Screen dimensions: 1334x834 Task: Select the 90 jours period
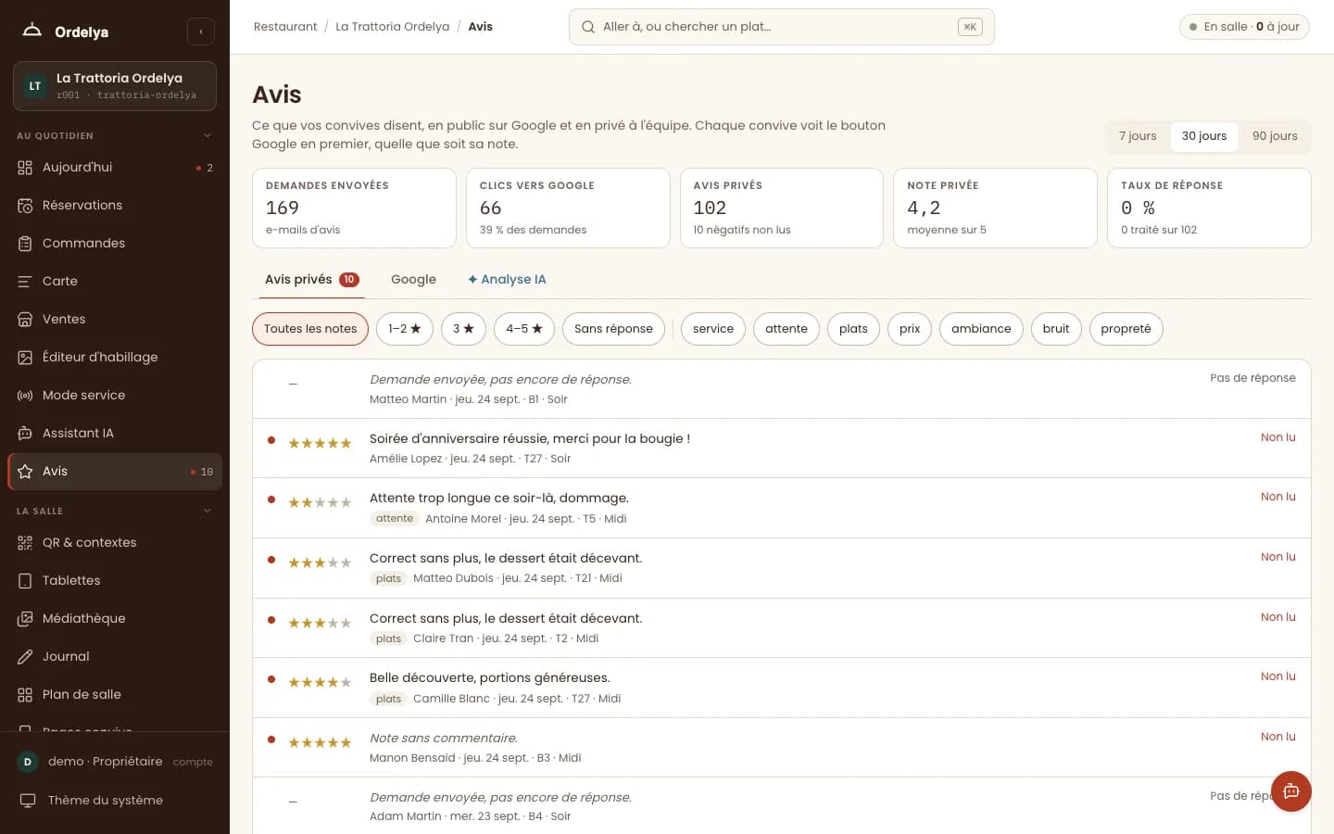point(1275,136)
